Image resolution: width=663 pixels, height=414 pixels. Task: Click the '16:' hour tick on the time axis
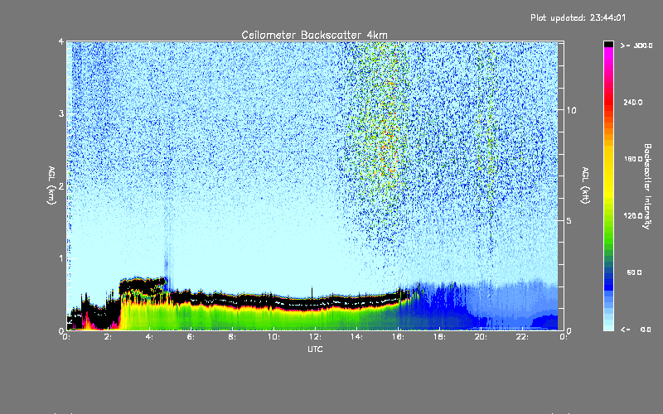click(398, 337)
